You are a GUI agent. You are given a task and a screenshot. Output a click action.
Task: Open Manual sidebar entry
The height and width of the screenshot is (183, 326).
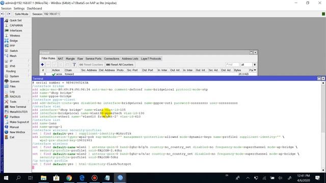click(14, 127)
